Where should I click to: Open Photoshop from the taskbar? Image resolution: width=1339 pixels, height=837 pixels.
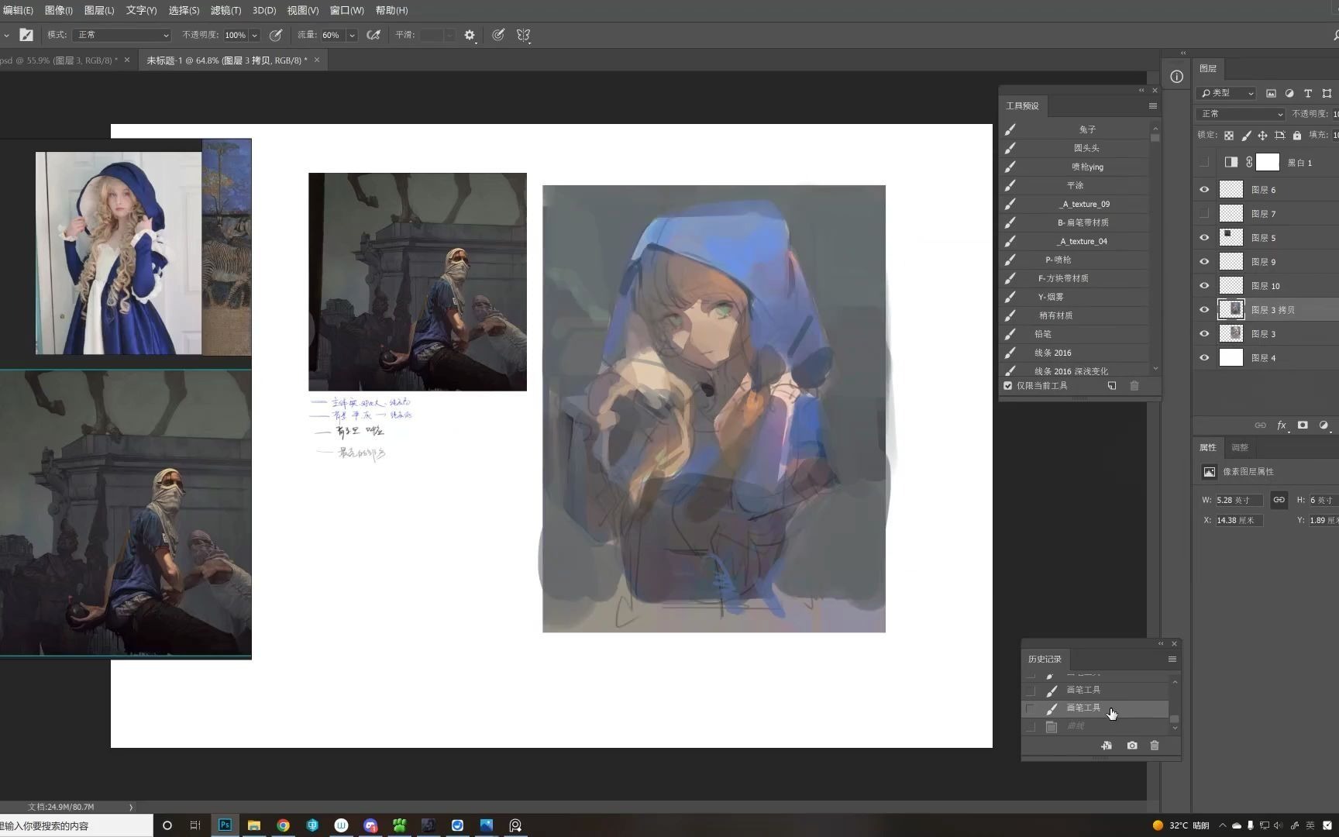225,825
